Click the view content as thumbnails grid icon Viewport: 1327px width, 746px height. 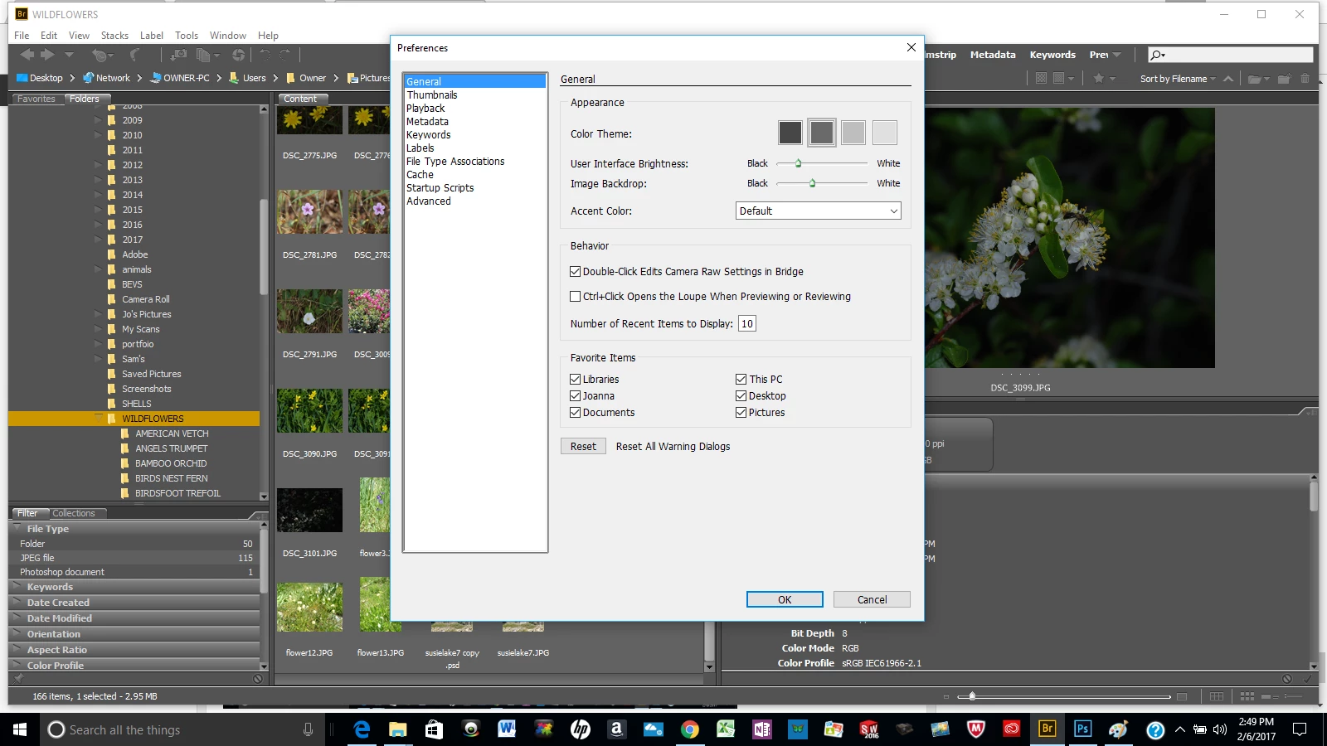click(1247, 696)
